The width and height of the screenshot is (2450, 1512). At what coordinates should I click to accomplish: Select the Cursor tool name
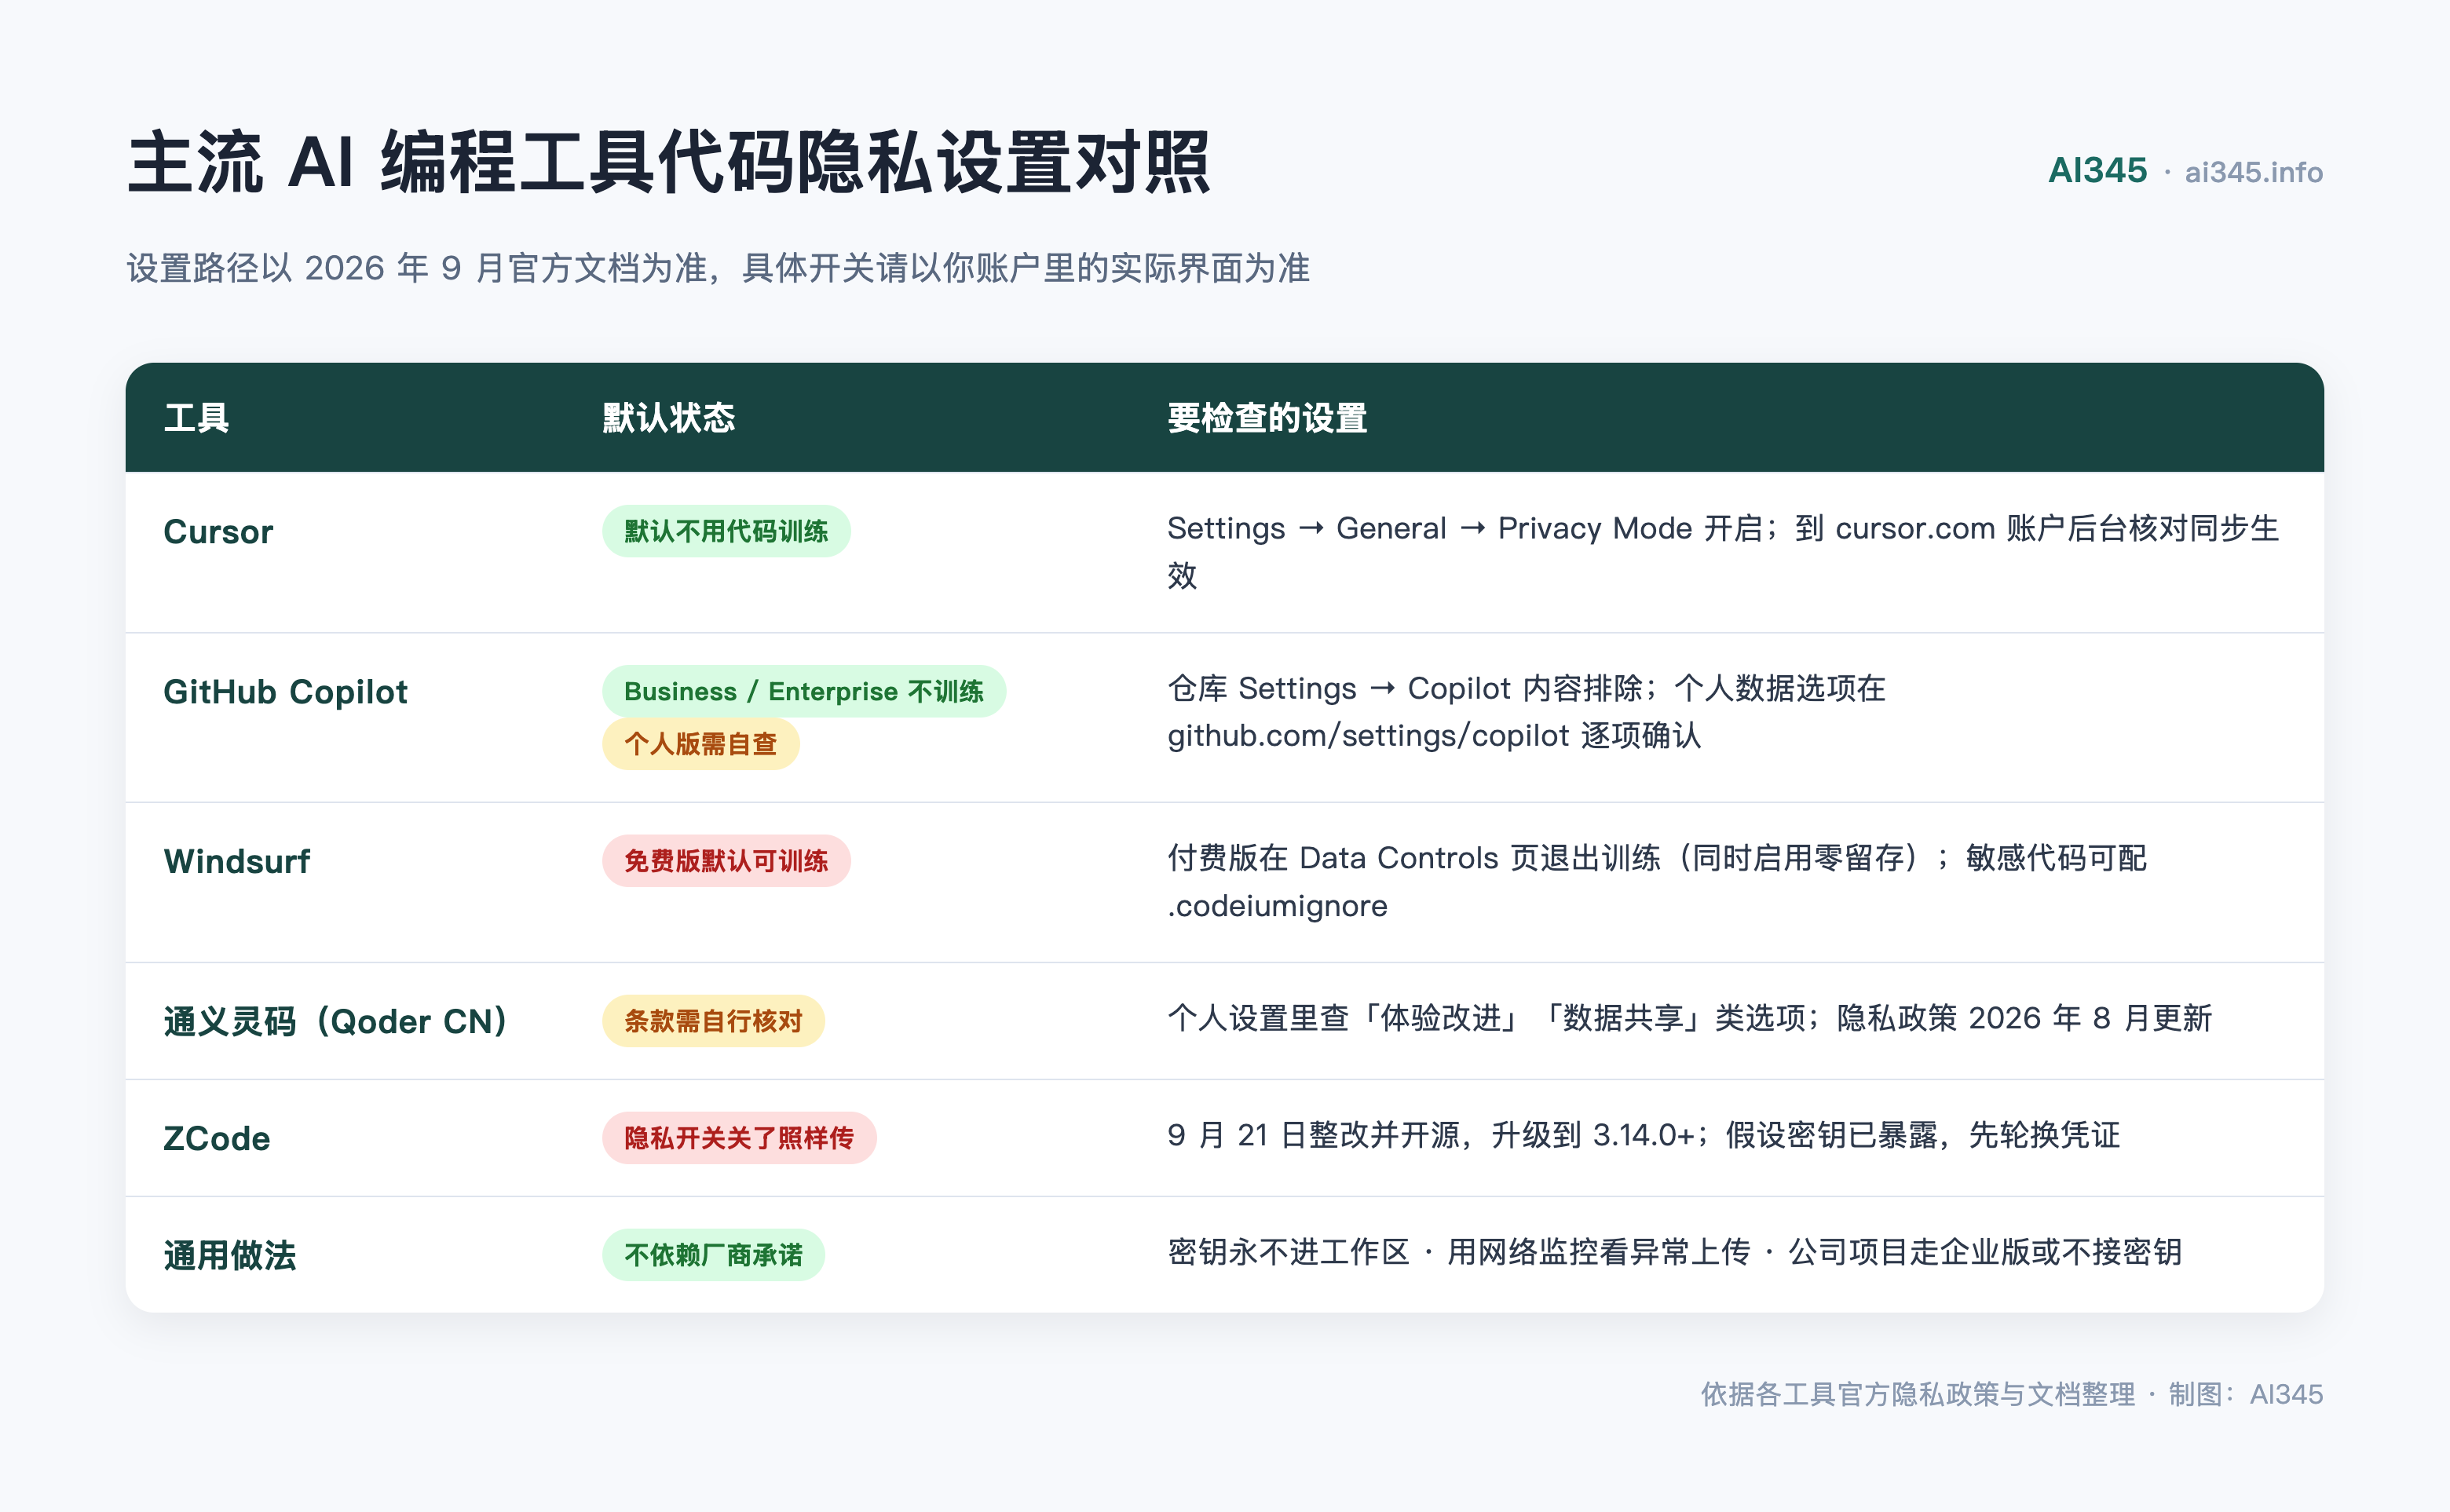[218, 531]
